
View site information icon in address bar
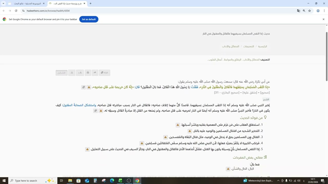point(23,11)
